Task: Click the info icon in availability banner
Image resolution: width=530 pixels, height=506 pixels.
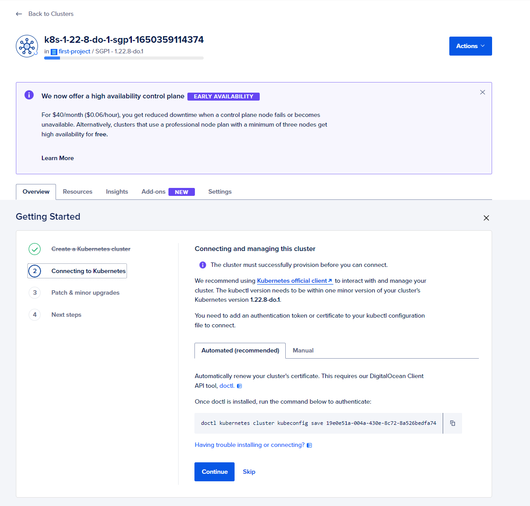Action: coord(29,95)
